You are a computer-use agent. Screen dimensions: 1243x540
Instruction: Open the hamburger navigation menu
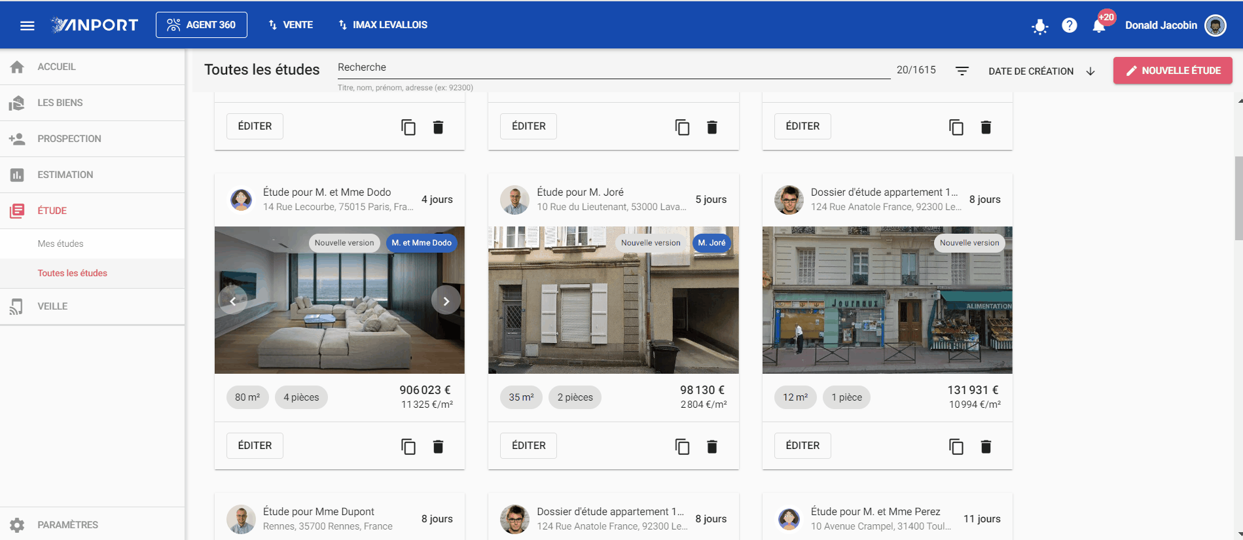click(x=27, y=26)
